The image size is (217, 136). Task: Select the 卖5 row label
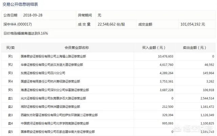[11, 132]
